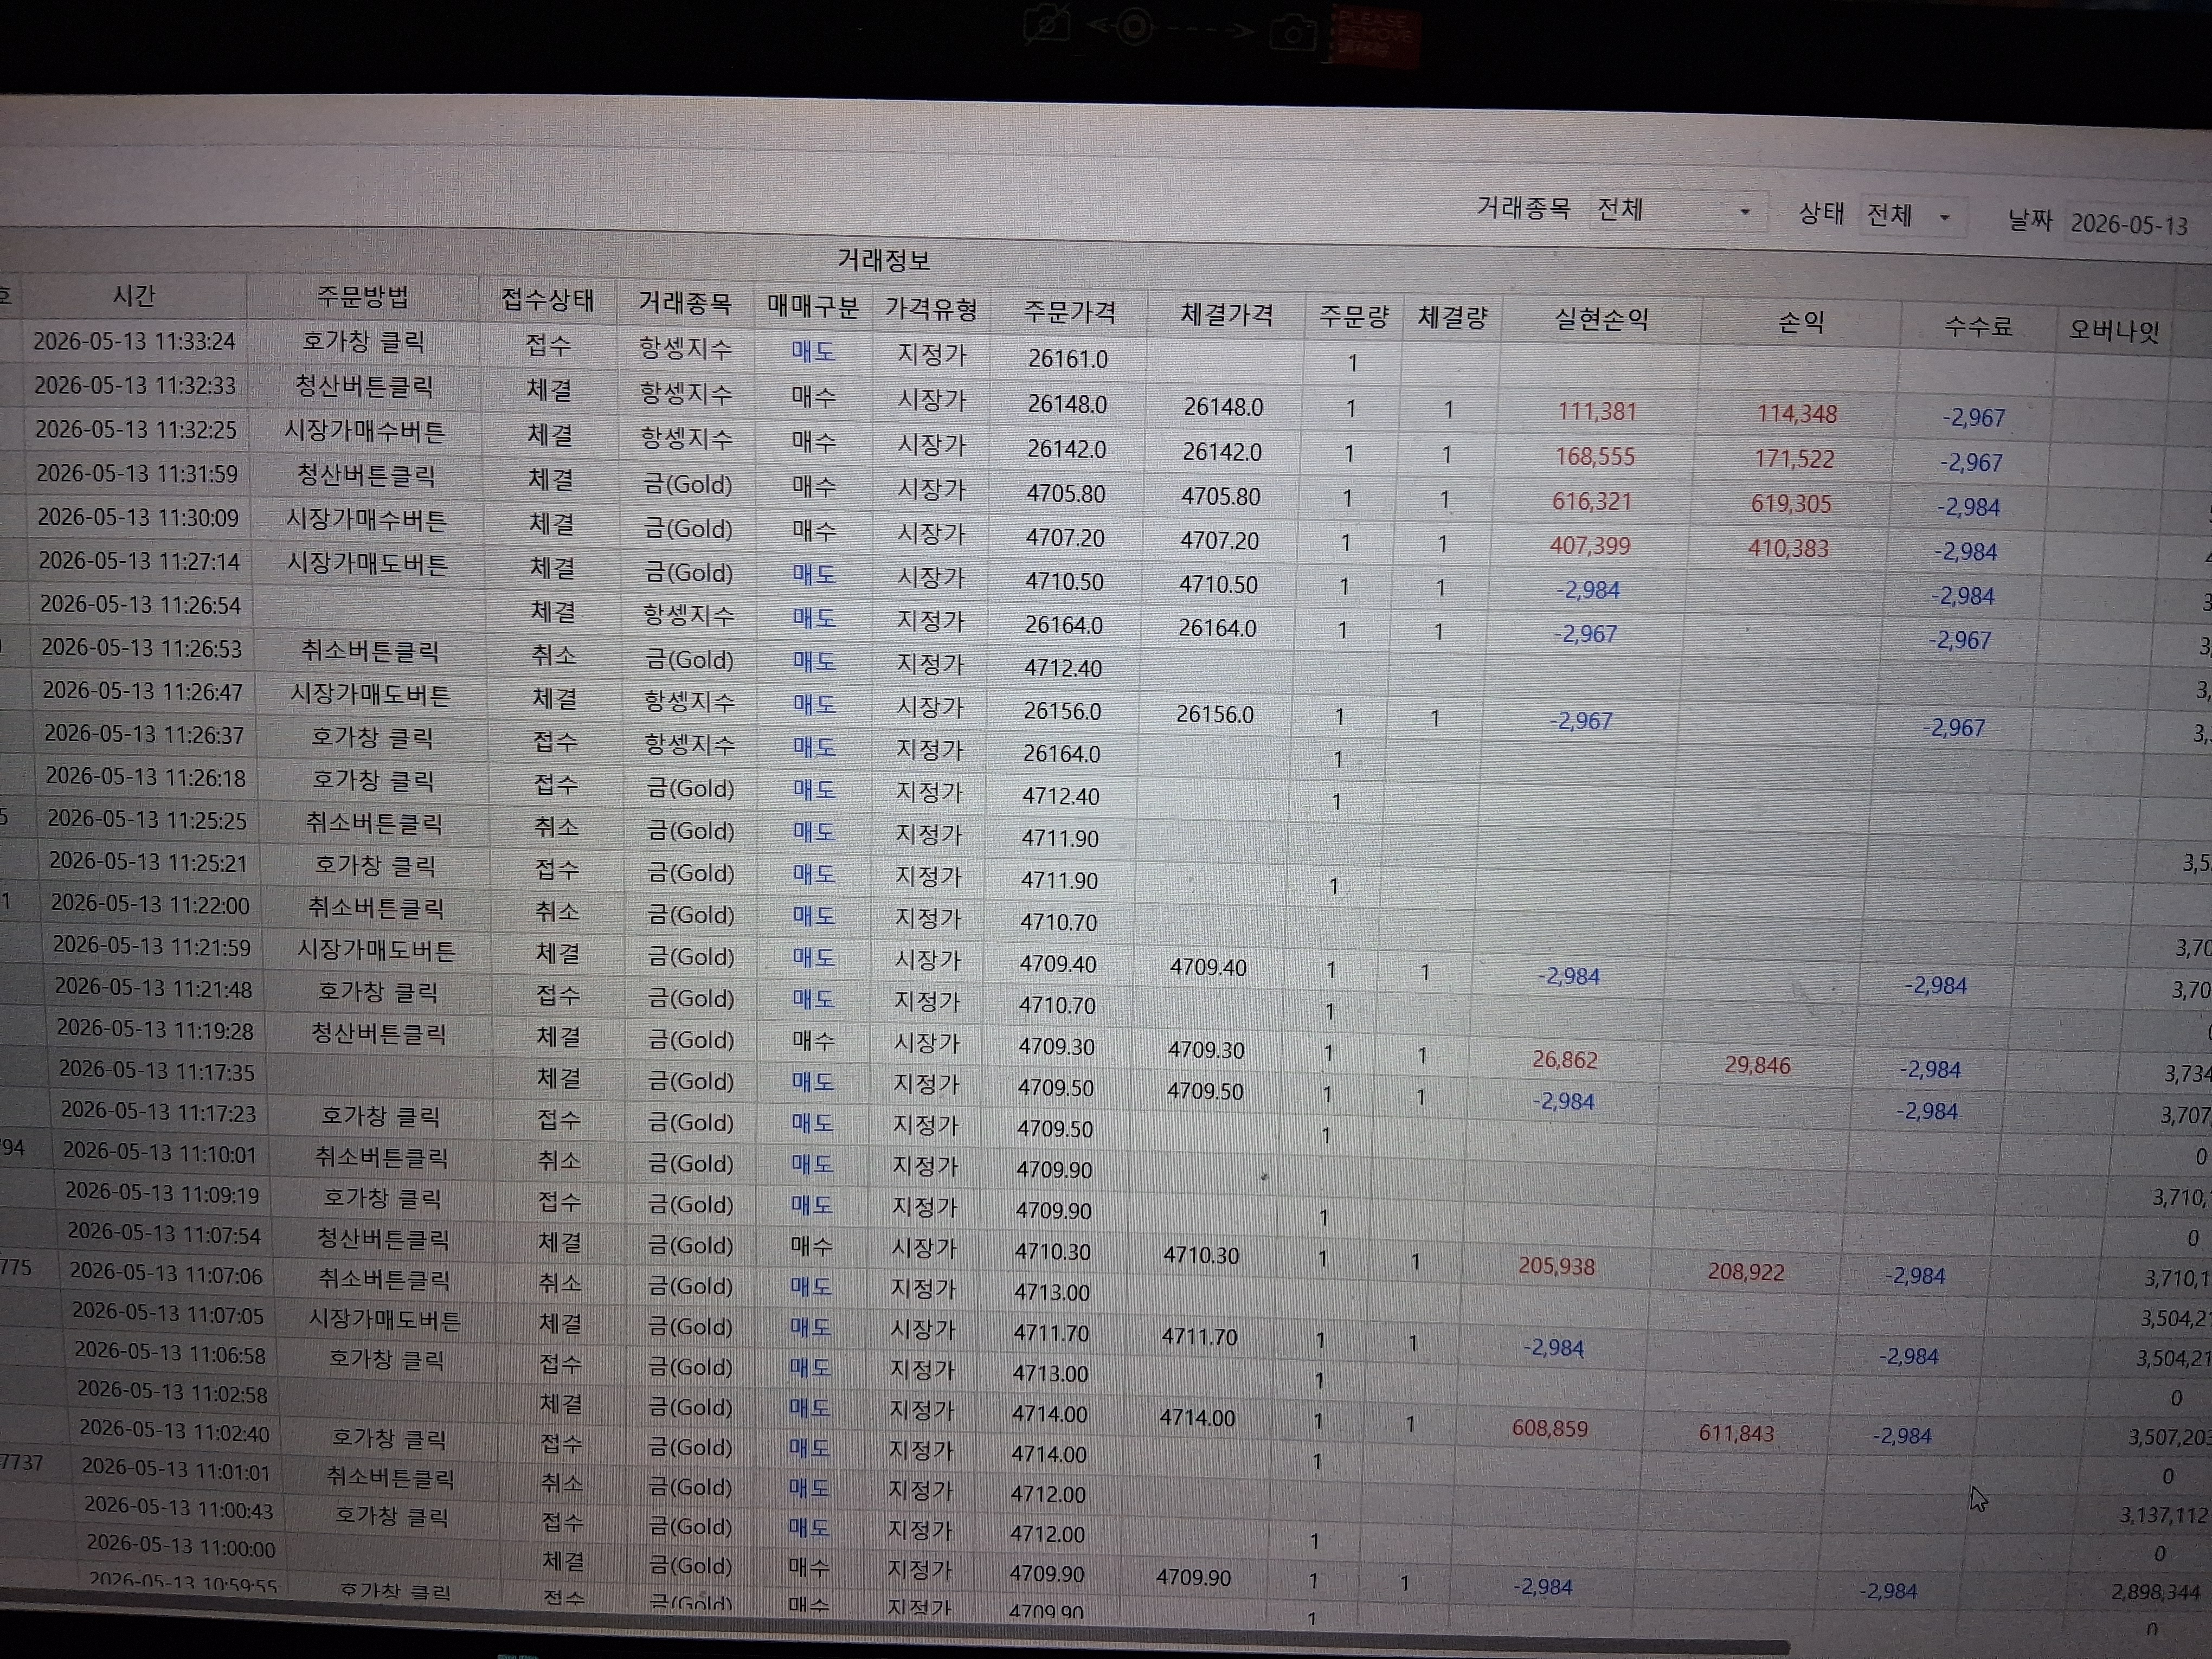The width and height of the screenshot is (2212, 1659).
Task: Click the 실현손익 column header
Action: (x=1601, y=320)
